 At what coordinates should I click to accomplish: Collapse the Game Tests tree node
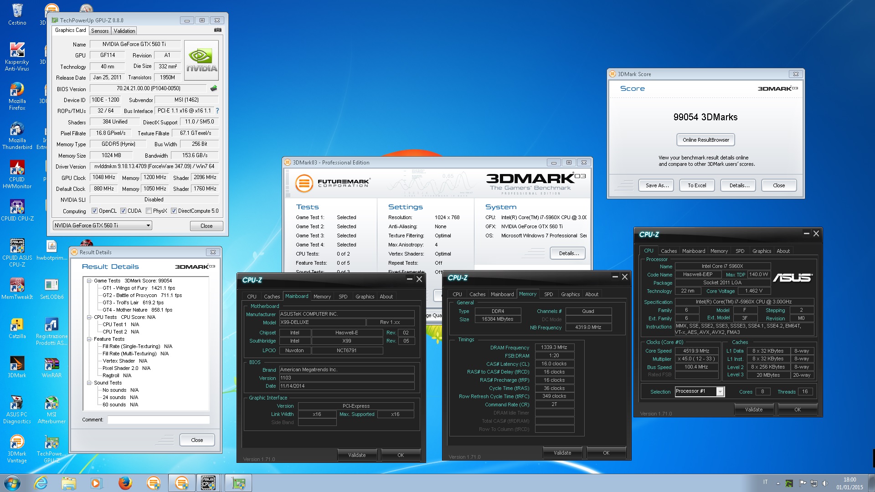89,281
